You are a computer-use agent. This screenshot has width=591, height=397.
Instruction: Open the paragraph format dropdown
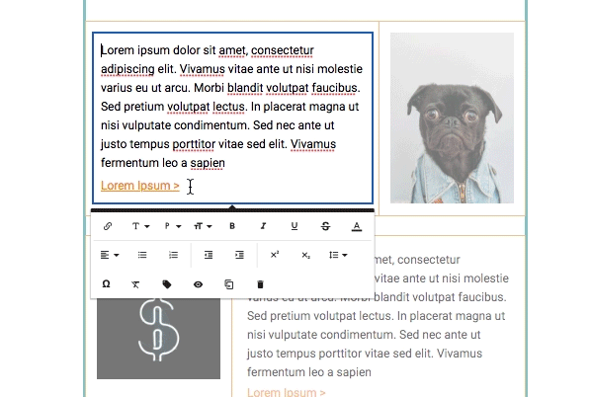click(173, 226)
